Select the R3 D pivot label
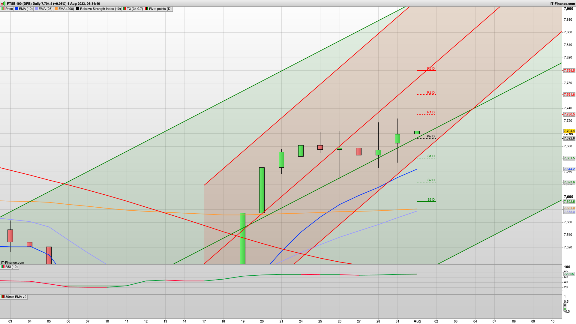The image size is (576, 324). tap(431, 69)
